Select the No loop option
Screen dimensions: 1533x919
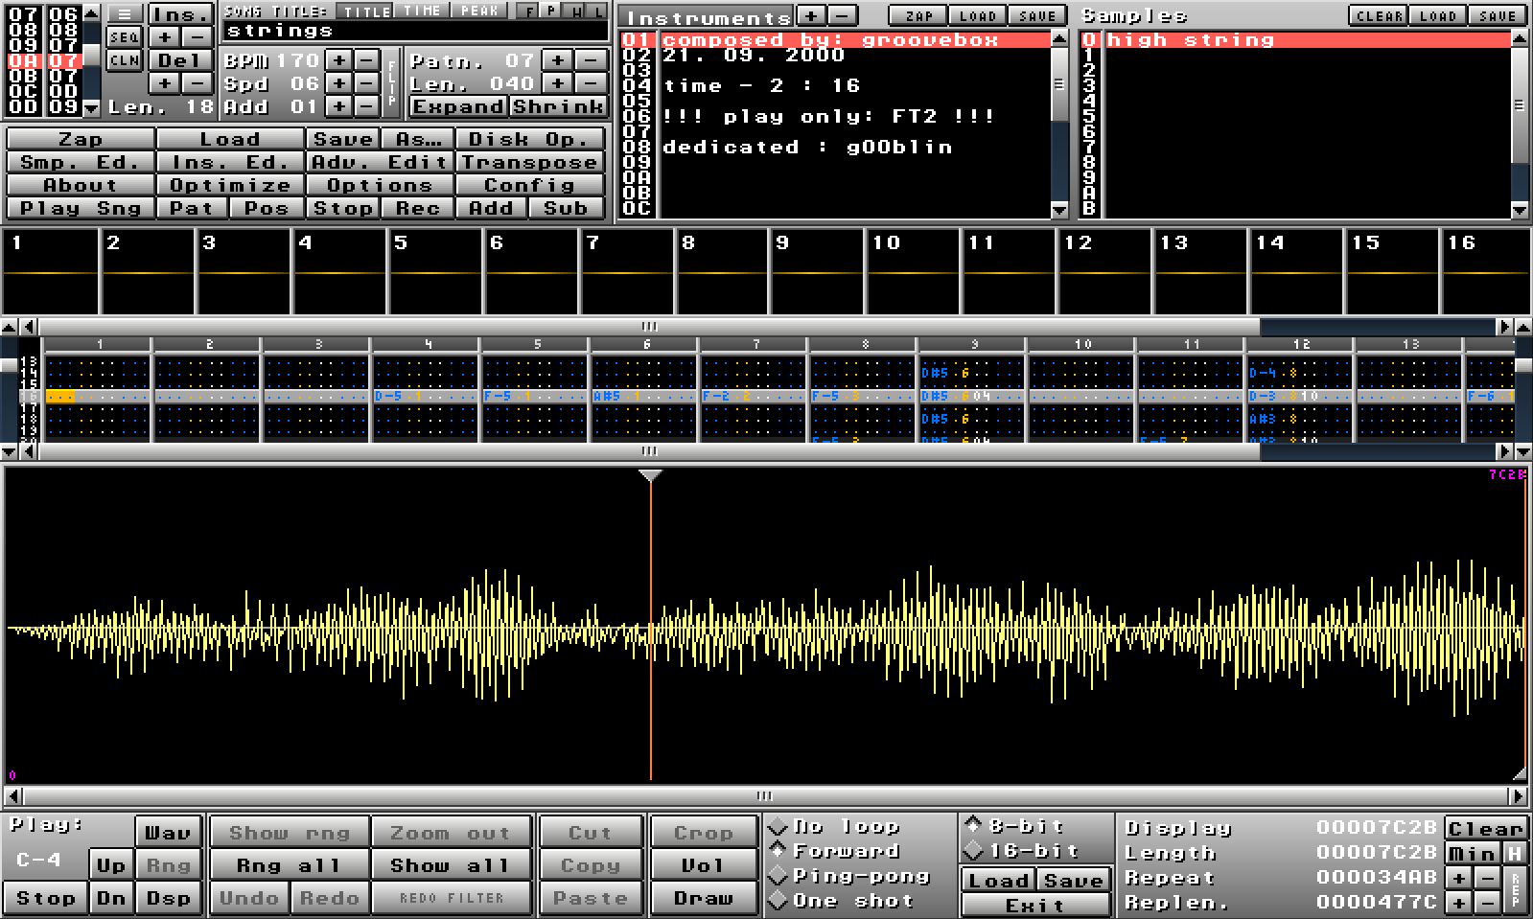[x=778, y=826]
